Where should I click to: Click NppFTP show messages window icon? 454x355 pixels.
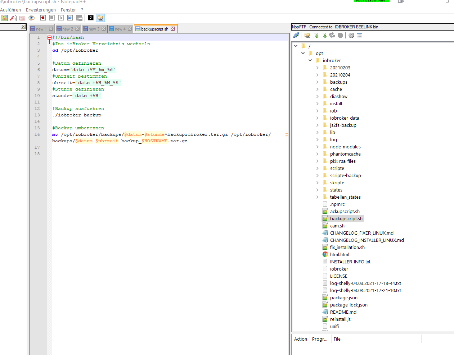point(359,35)
